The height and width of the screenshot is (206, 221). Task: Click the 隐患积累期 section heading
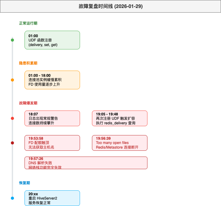point(28,63)
